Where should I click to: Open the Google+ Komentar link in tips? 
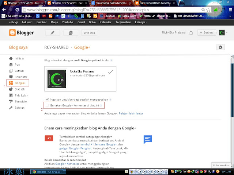(x=67, y=164)
